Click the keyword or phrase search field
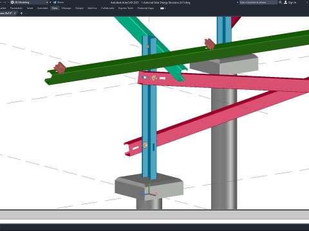 point(258,3)
